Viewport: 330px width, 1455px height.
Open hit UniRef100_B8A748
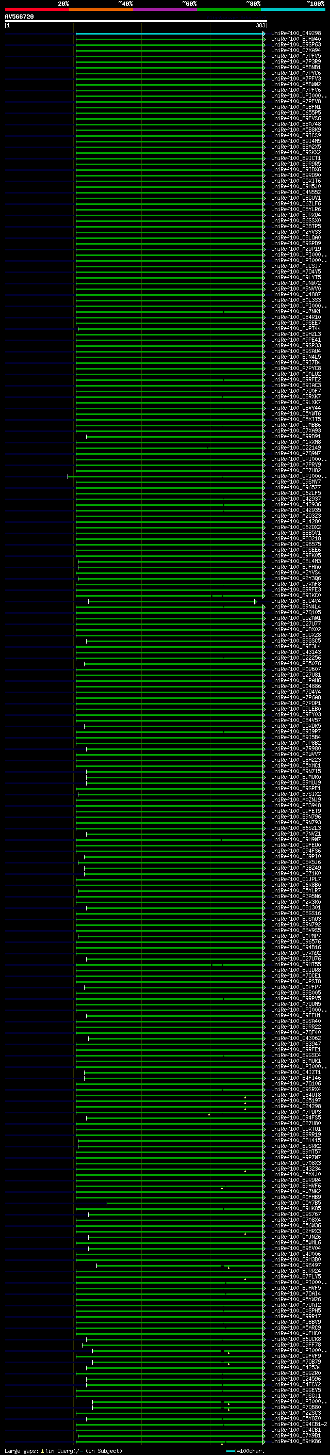[296, 124]
